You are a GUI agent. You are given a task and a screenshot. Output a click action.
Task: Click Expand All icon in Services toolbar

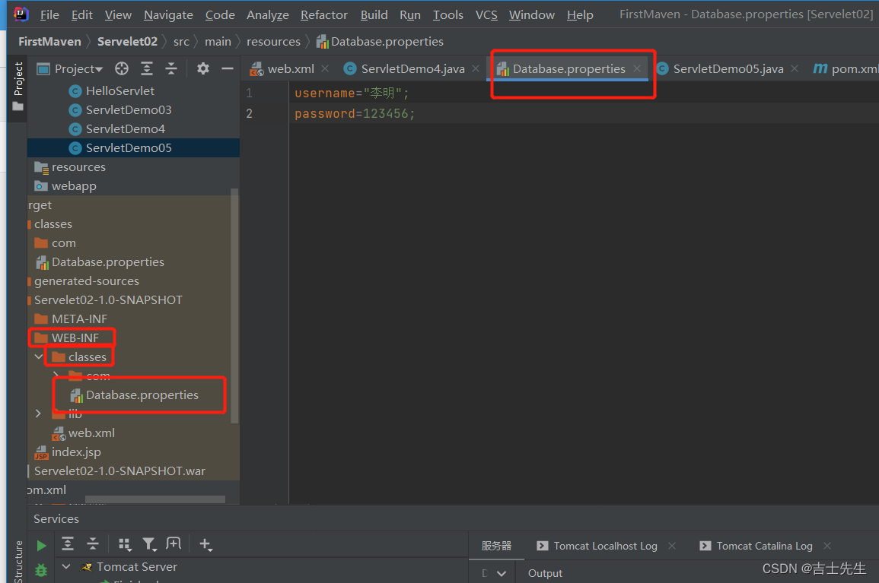(x=67, y=543)
